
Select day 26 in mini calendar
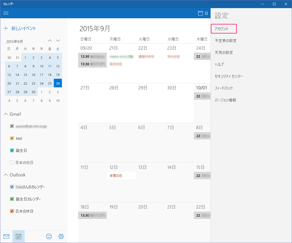[x=58, y=83]
